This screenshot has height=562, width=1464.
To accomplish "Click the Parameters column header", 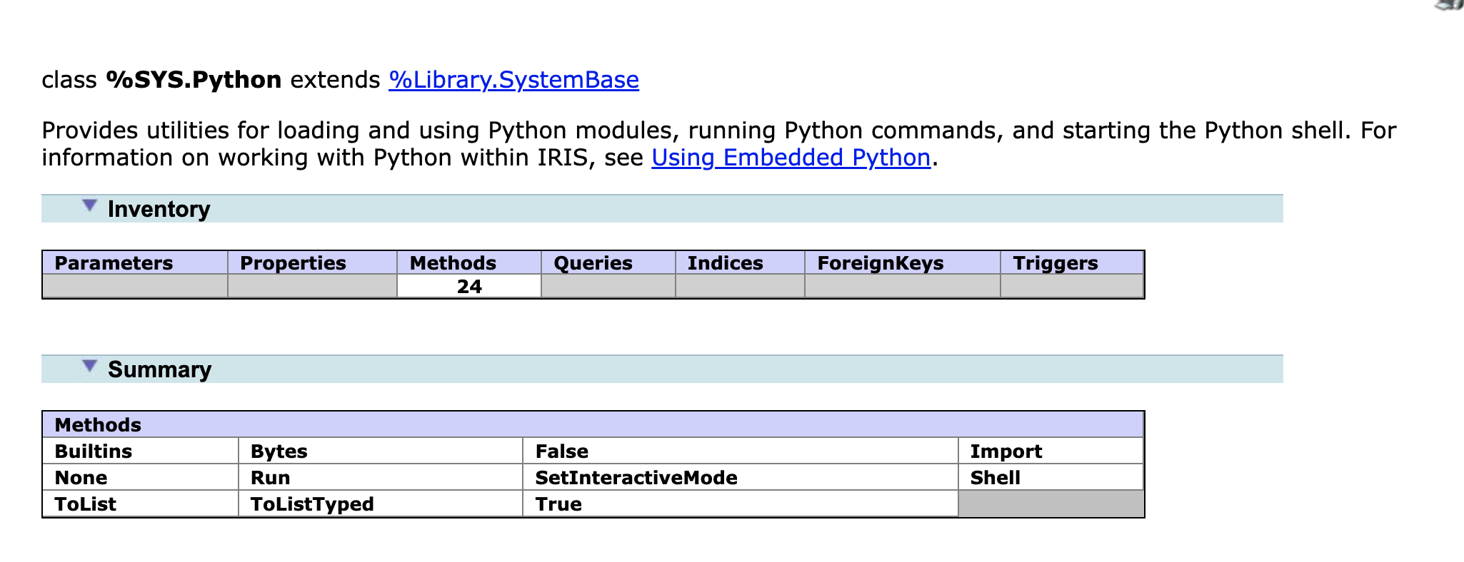I will click(x=135, y=262).
